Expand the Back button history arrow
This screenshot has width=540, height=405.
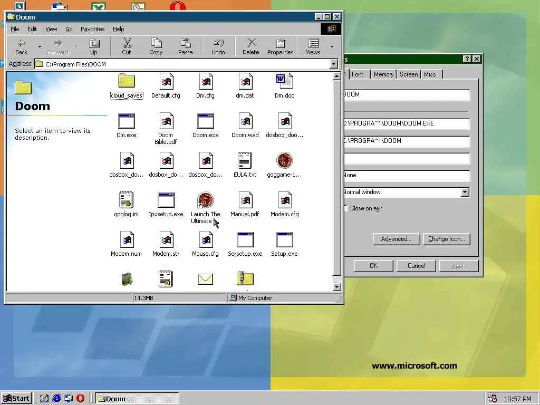[x=40, y=46]
